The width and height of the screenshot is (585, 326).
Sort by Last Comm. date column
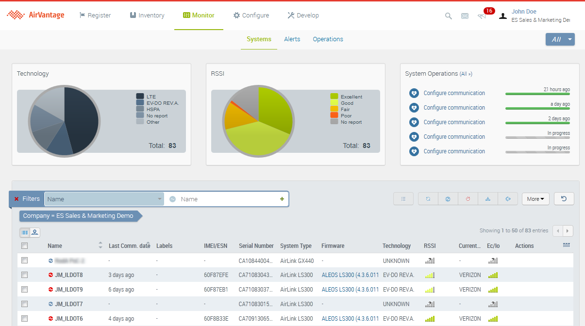pyautogui.click(x=129, y=246)
